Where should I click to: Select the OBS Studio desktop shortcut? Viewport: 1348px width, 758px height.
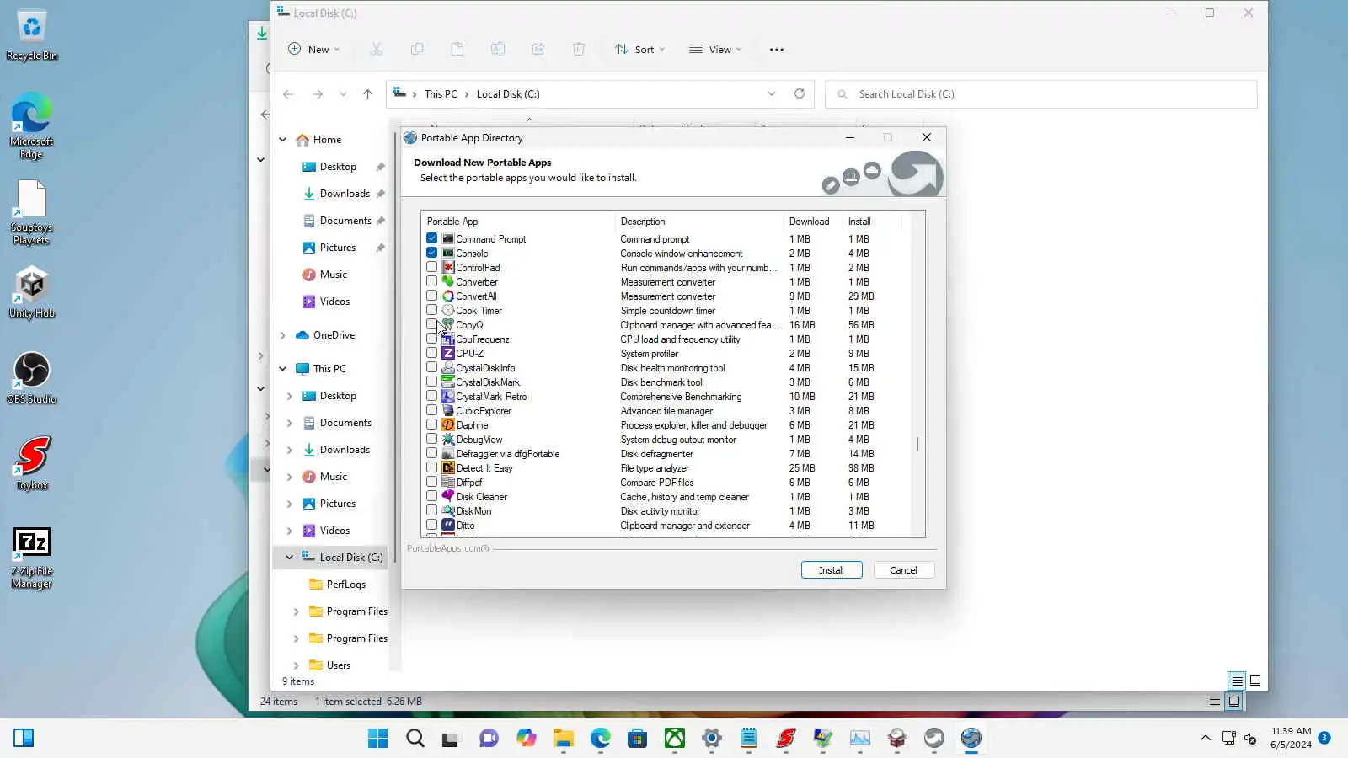click(x=32, y=378)
